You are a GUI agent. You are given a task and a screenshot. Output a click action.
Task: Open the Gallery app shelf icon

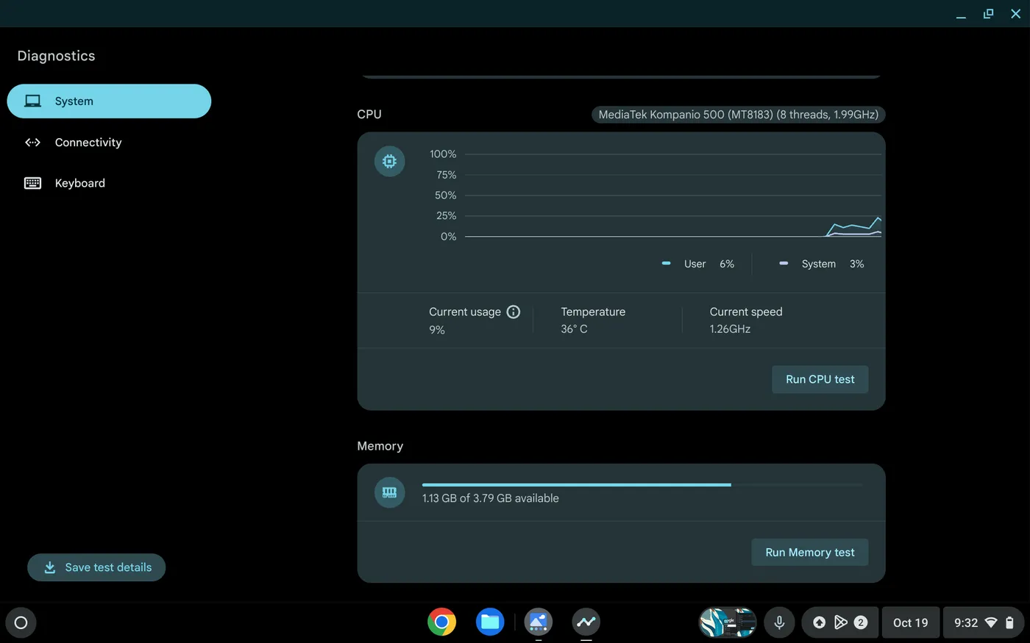538,622
